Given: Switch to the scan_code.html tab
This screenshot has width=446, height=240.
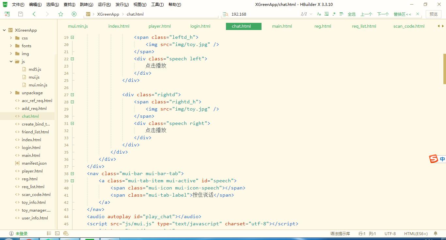Looking at the screenshot, I should 409,26.
